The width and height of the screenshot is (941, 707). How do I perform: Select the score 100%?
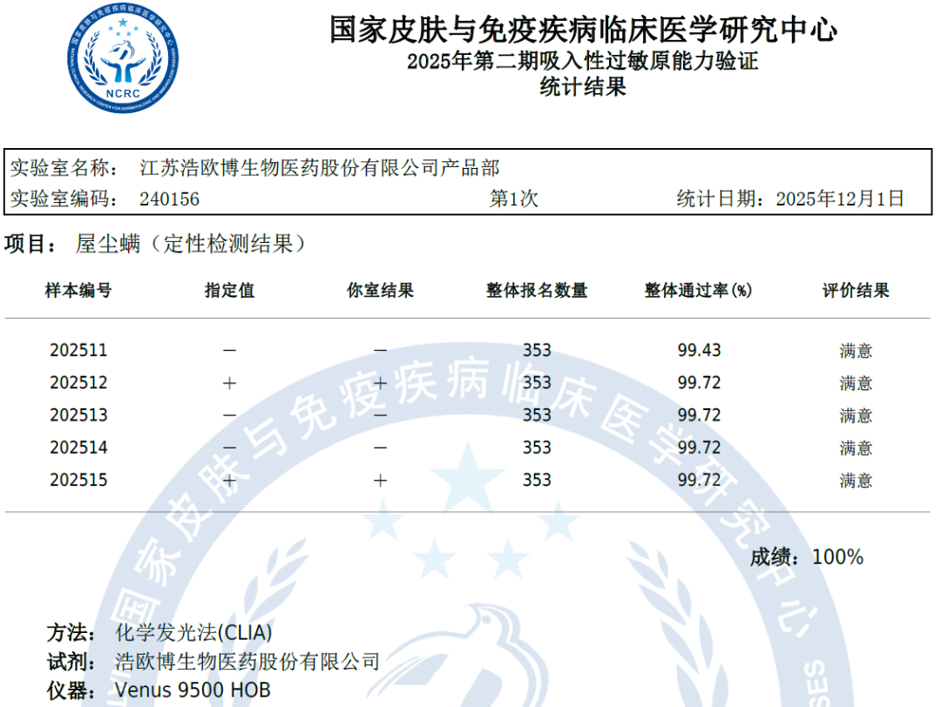click(x=837, y=557)
